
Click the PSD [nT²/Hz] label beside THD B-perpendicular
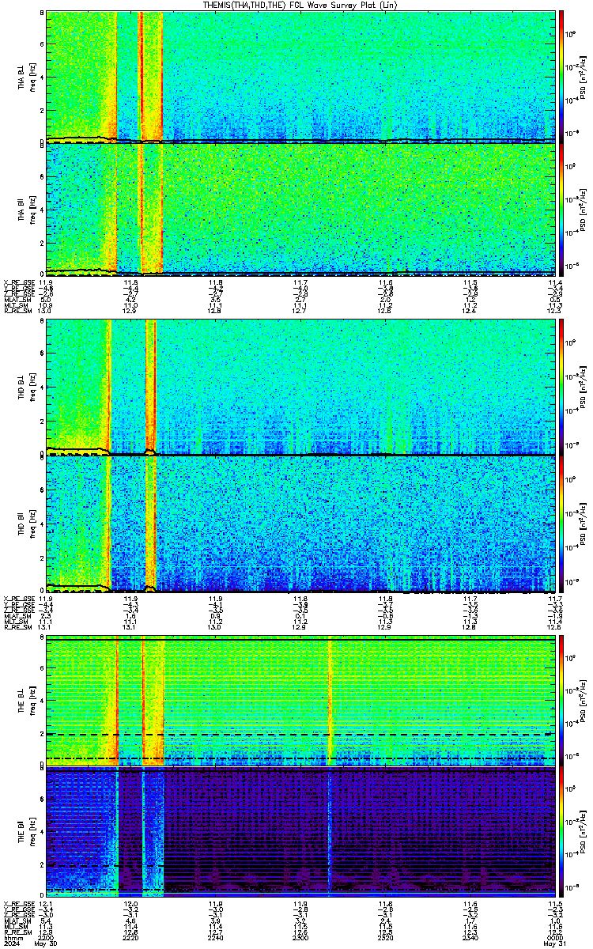[x=583, y=388]
